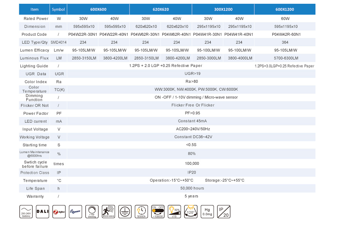338x228 pixels.
Task: Select the 620X620 column header
Action: point(161,9)
